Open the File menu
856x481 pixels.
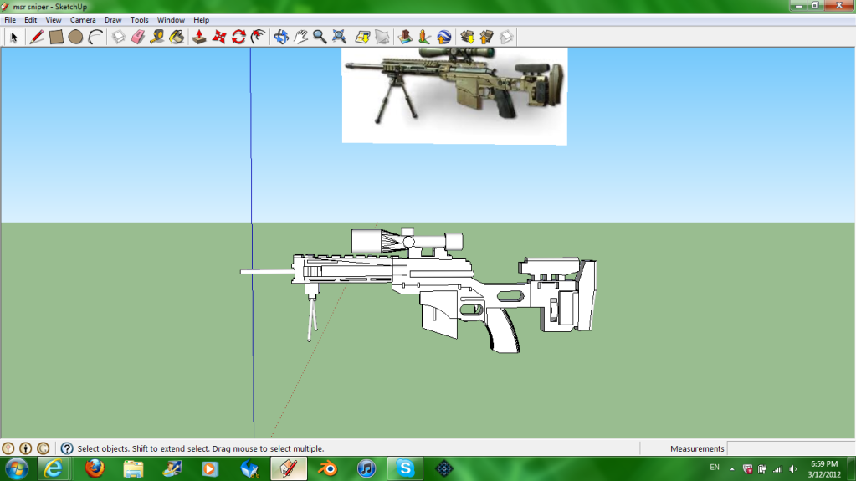pyautogui.click(x=10, y=19)
